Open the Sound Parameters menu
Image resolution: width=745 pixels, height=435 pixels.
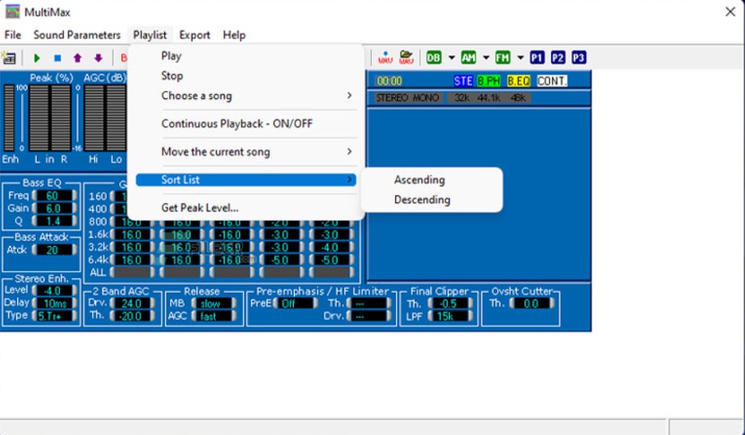(x=77, y=35)
